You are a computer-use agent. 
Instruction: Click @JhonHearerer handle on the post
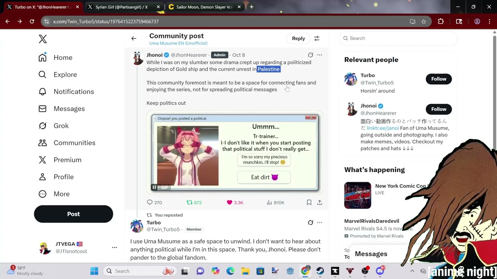click(189, 55)
